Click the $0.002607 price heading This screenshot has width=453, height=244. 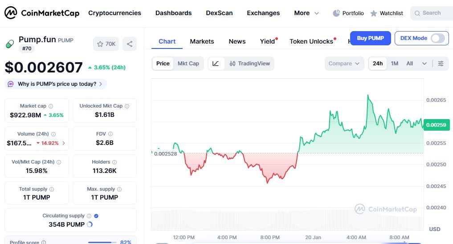pos(44,67)
